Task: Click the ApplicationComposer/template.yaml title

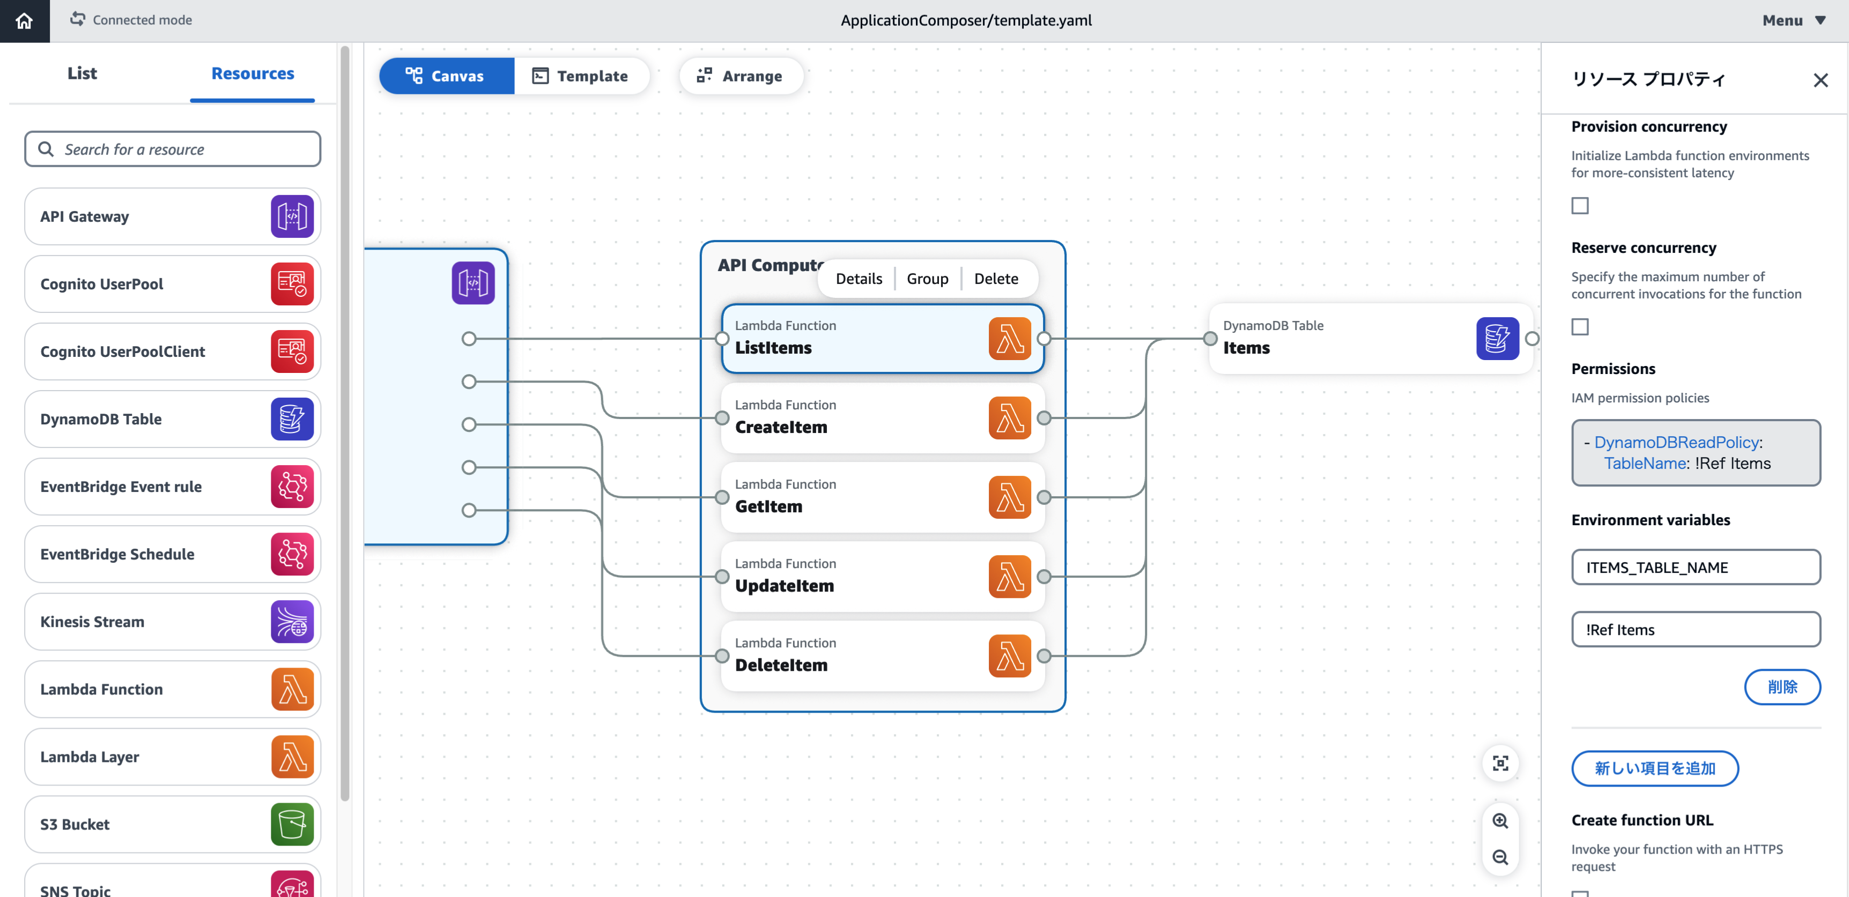Action: pos(966,21)
